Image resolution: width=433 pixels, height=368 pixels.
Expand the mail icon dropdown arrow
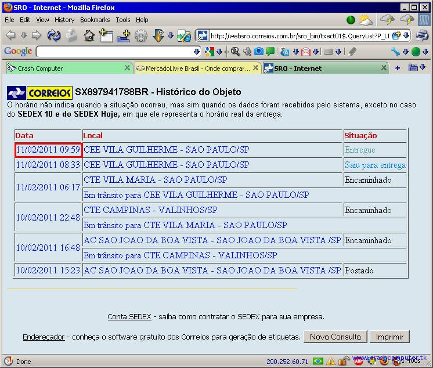coord(316,52)
